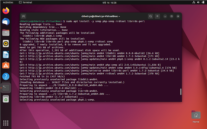Click the Get:5 snmp download line
Image resolution: width=207 pixels, height=129 pixels.
pos(98,68)
